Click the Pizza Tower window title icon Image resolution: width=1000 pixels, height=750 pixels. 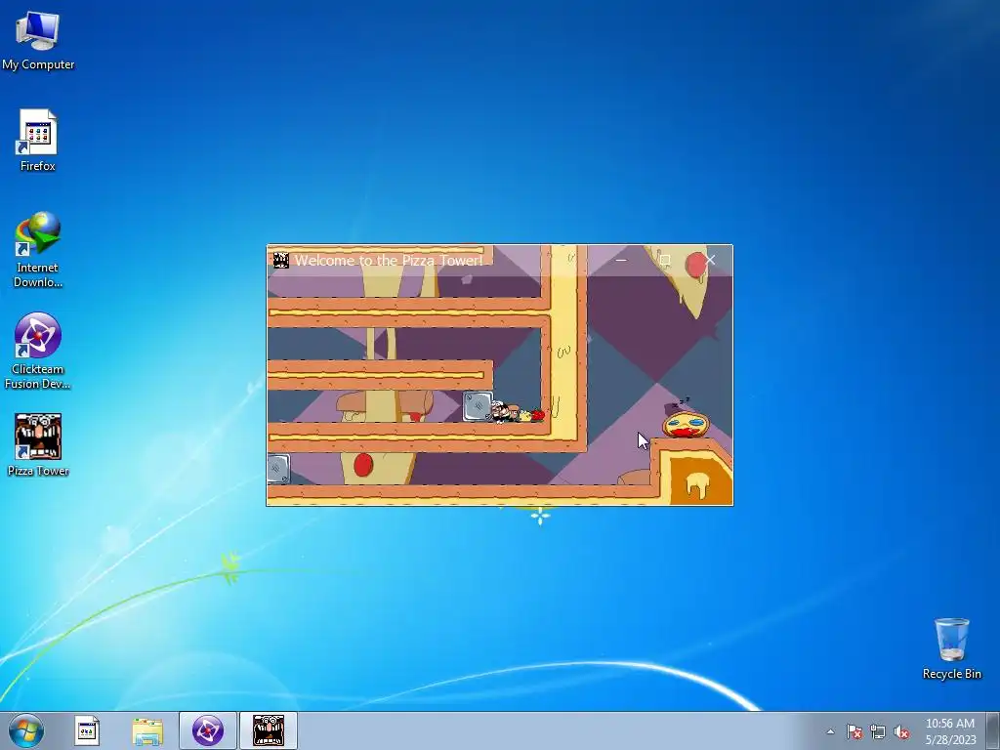(x=280, y=260)
